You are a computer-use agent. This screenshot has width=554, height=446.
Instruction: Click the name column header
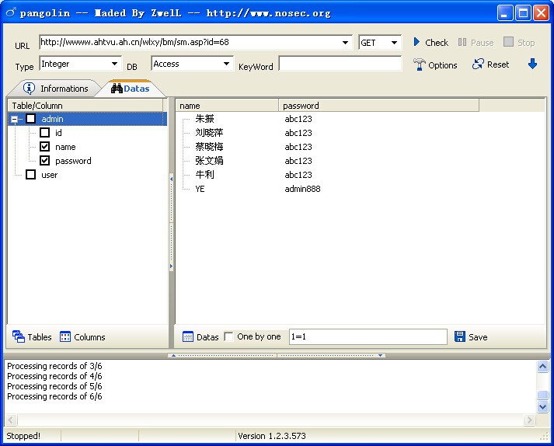pos(227,106)
